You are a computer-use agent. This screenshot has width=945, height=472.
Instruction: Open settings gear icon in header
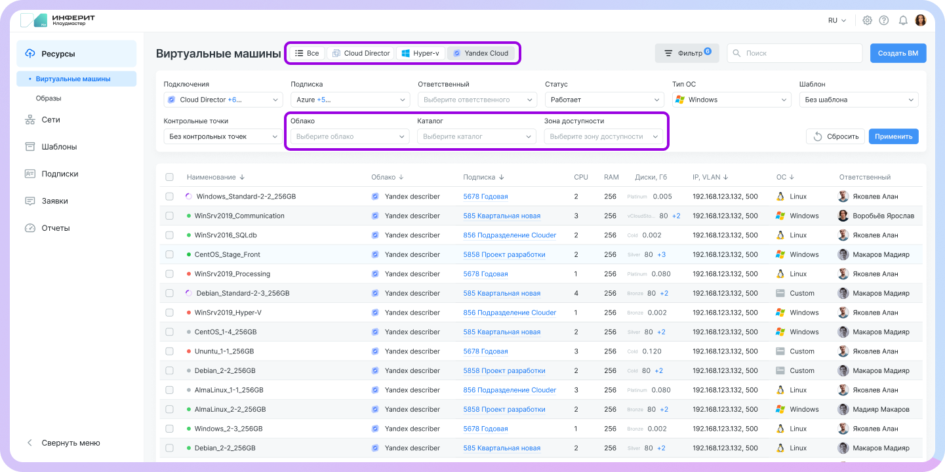[867, 20]
